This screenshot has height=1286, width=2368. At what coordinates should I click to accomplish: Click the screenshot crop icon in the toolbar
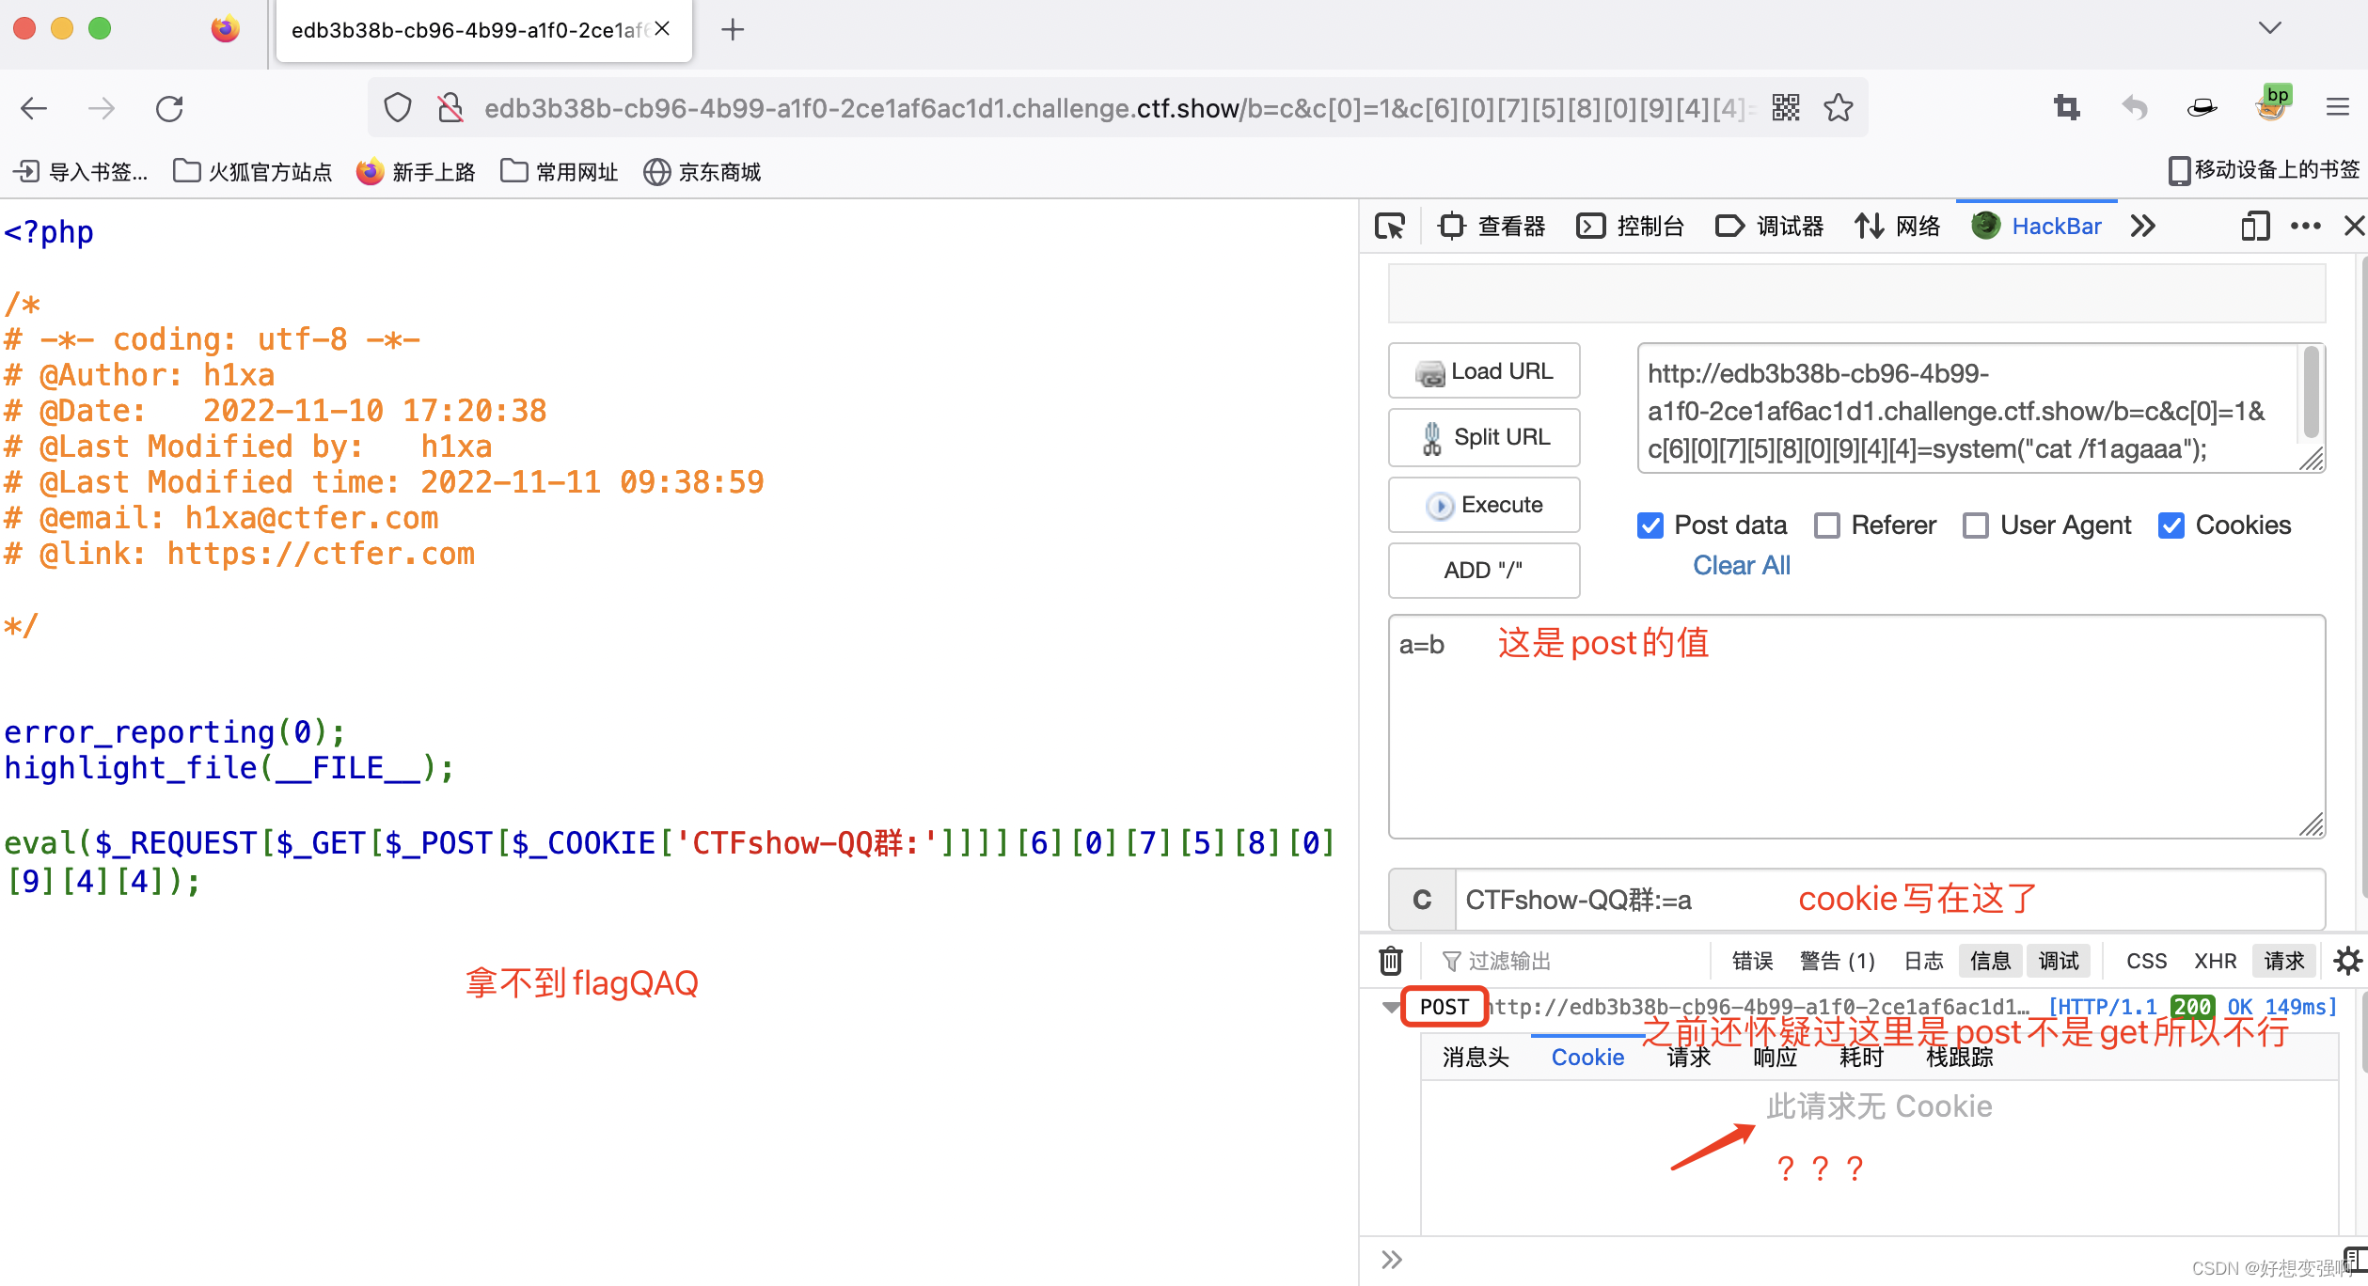pos(2066,108)
